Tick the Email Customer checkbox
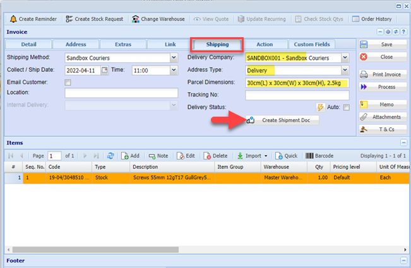Image resolution: width=411 pixels, height=268 pixels. coord(68,83)
